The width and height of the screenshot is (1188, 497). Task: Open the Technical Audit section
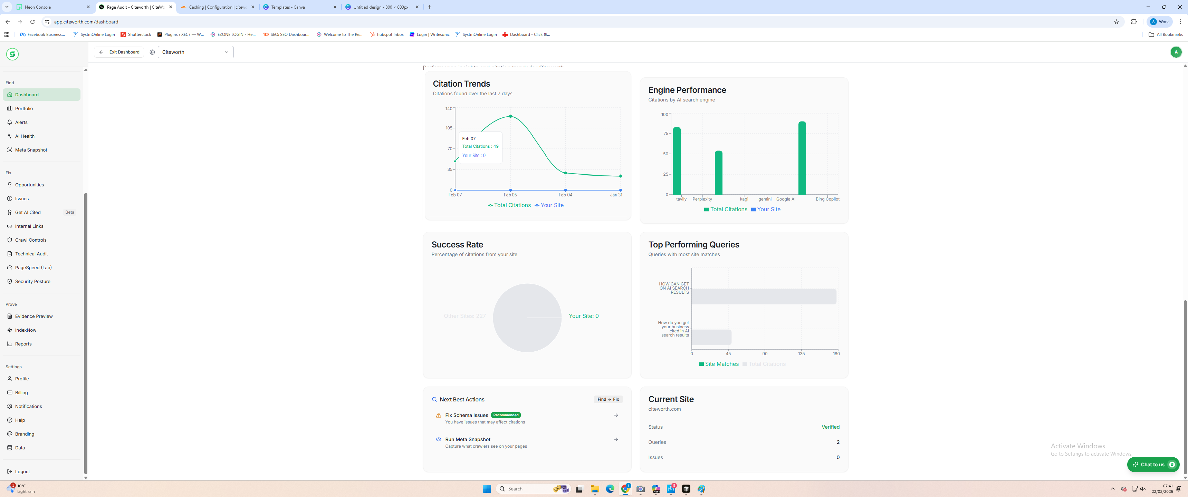(31, 254)
